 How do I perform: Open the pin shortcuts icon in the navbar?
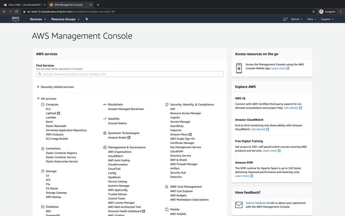coord(86,19)
